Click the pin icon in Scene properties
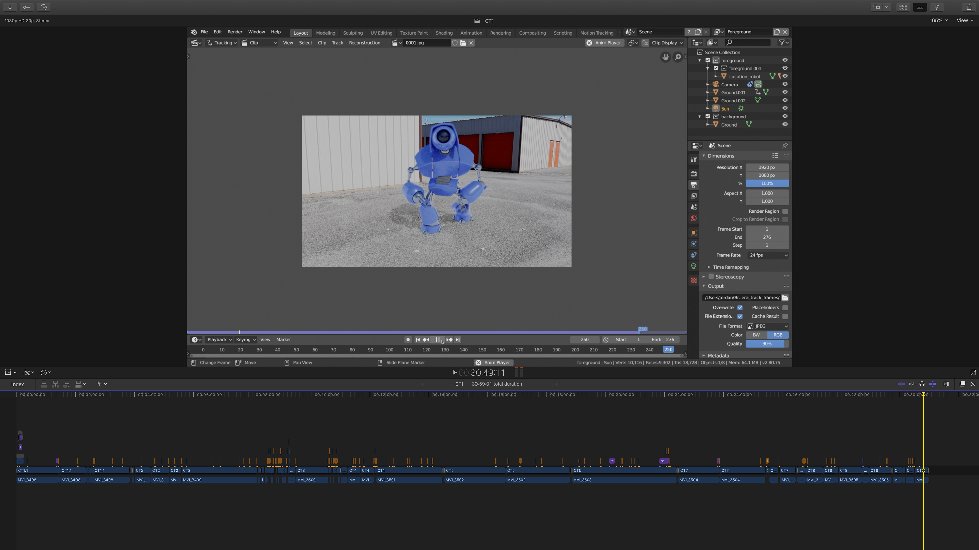Image resolution: width=979 pixels, height=550 pixels. coord(785,146)
